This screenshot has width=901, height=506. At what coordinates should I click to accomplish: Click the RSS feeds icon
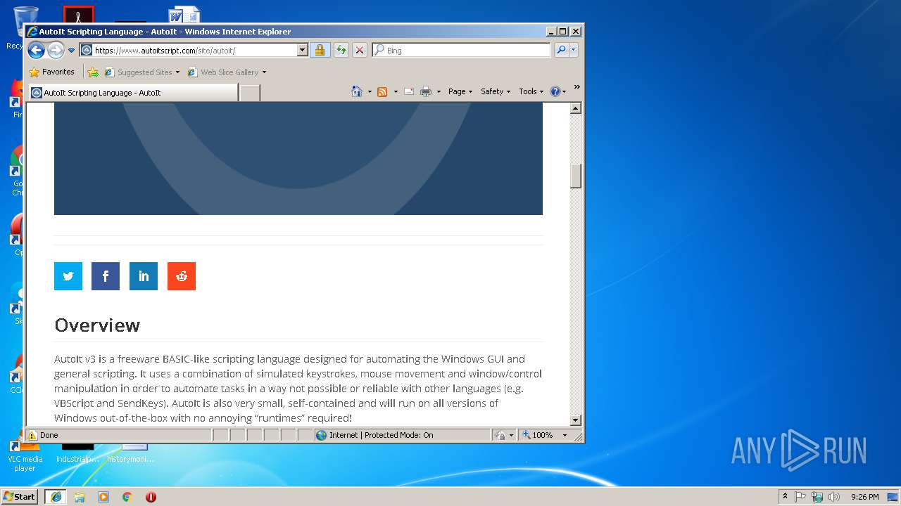tap(382, 91)
